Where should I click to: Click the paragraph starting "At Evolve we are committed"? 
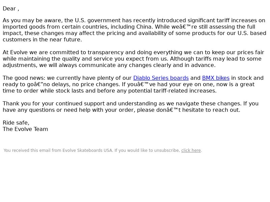[x=133, y=59]
